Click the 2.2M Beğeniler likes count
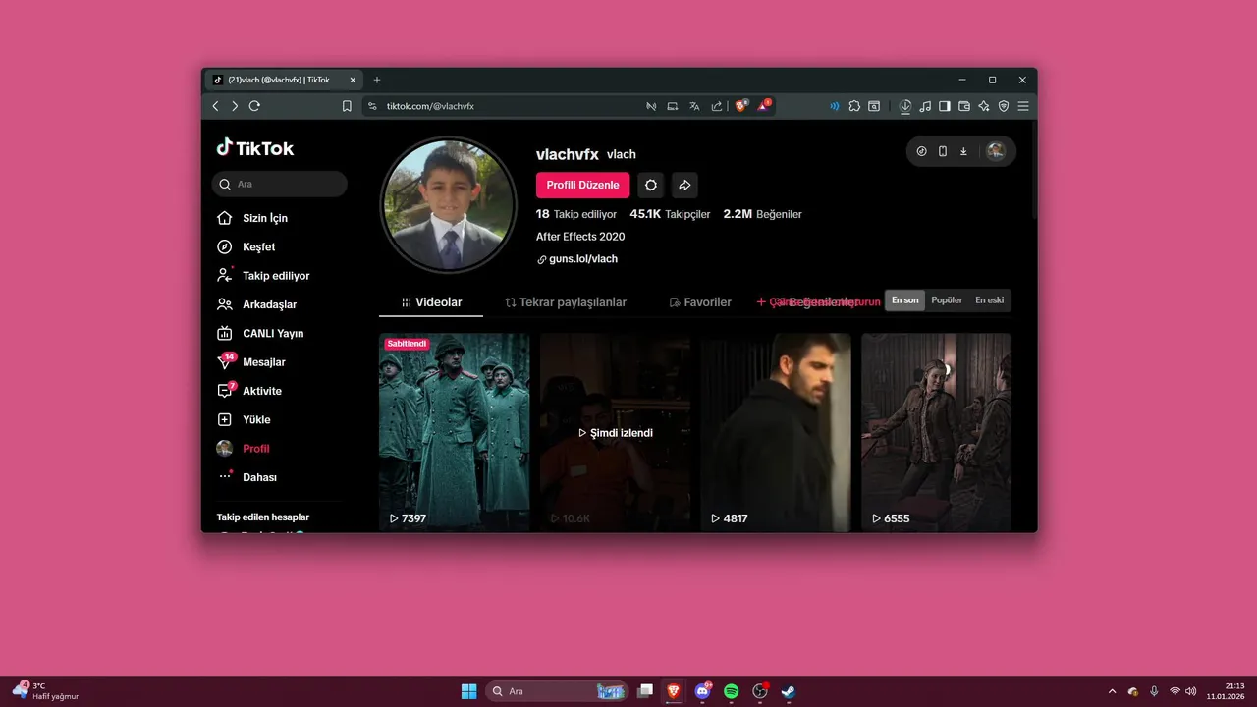The width and height of the screenshot is (1257, 707). click(x=763, y=214)
